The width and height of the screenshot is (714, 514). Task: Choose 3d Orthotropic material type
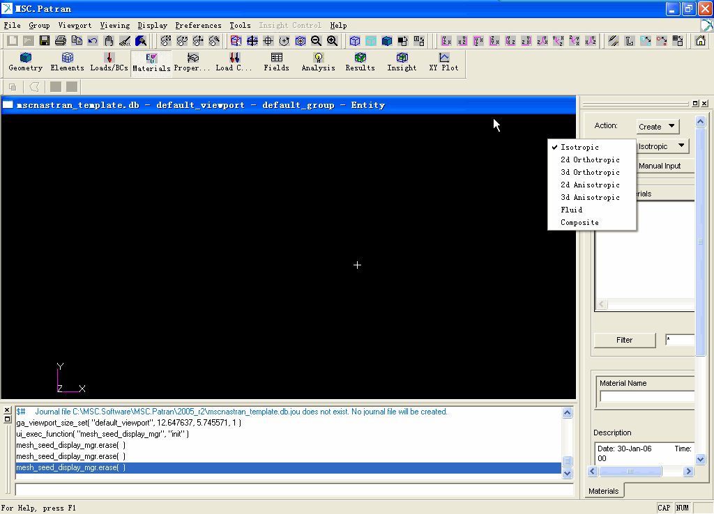[591, 173]
